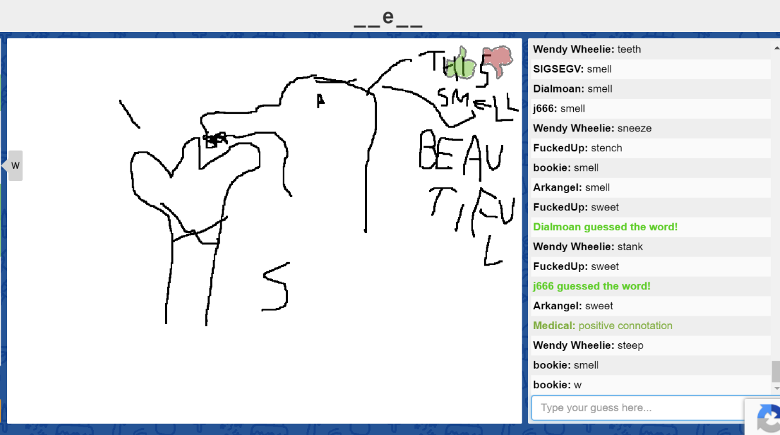Screen dimensions: 780x435
Task: Click the 'Wendy Wheelie: steep' chat message
Action: [x=588, y=346]
